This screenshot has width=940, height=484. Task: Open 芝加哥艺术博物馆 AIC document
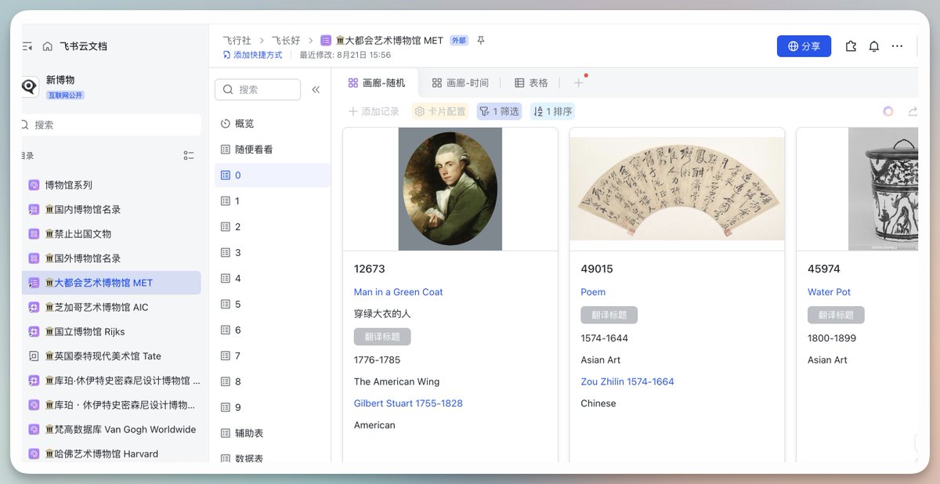(x=111, y=307)
